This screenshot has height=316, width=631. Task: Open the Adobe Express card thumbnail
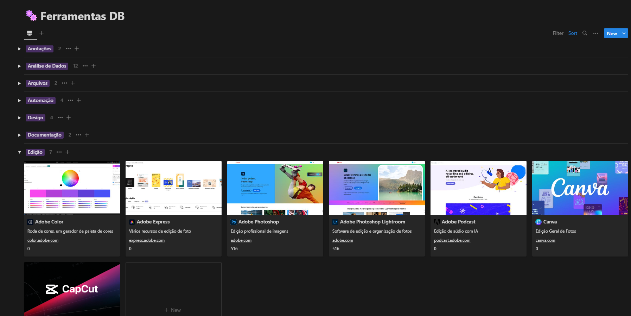pos(173,188)
